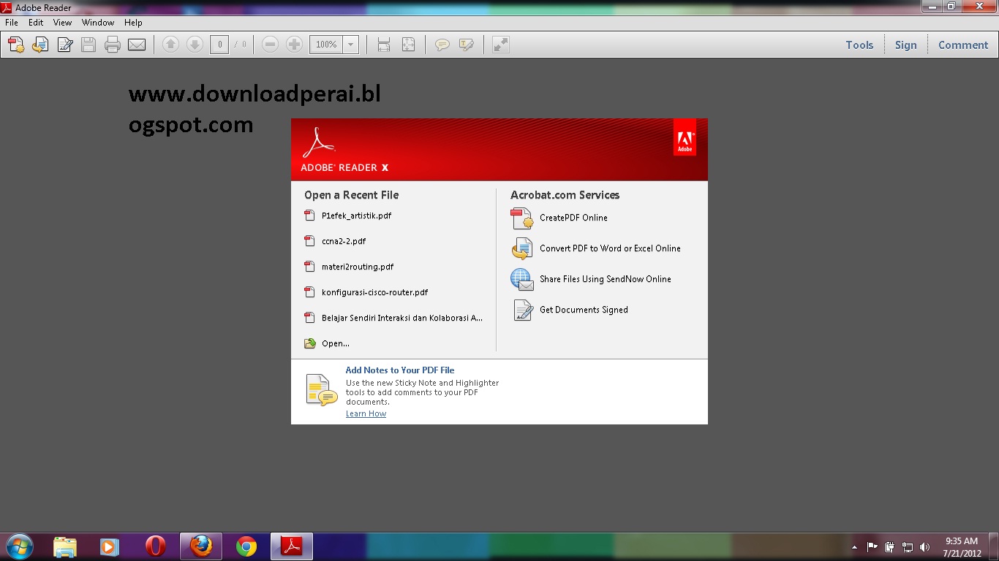Viewport: 999px width, 561px height.
Task: Click the network tray icon
Action: click(908, 546)
